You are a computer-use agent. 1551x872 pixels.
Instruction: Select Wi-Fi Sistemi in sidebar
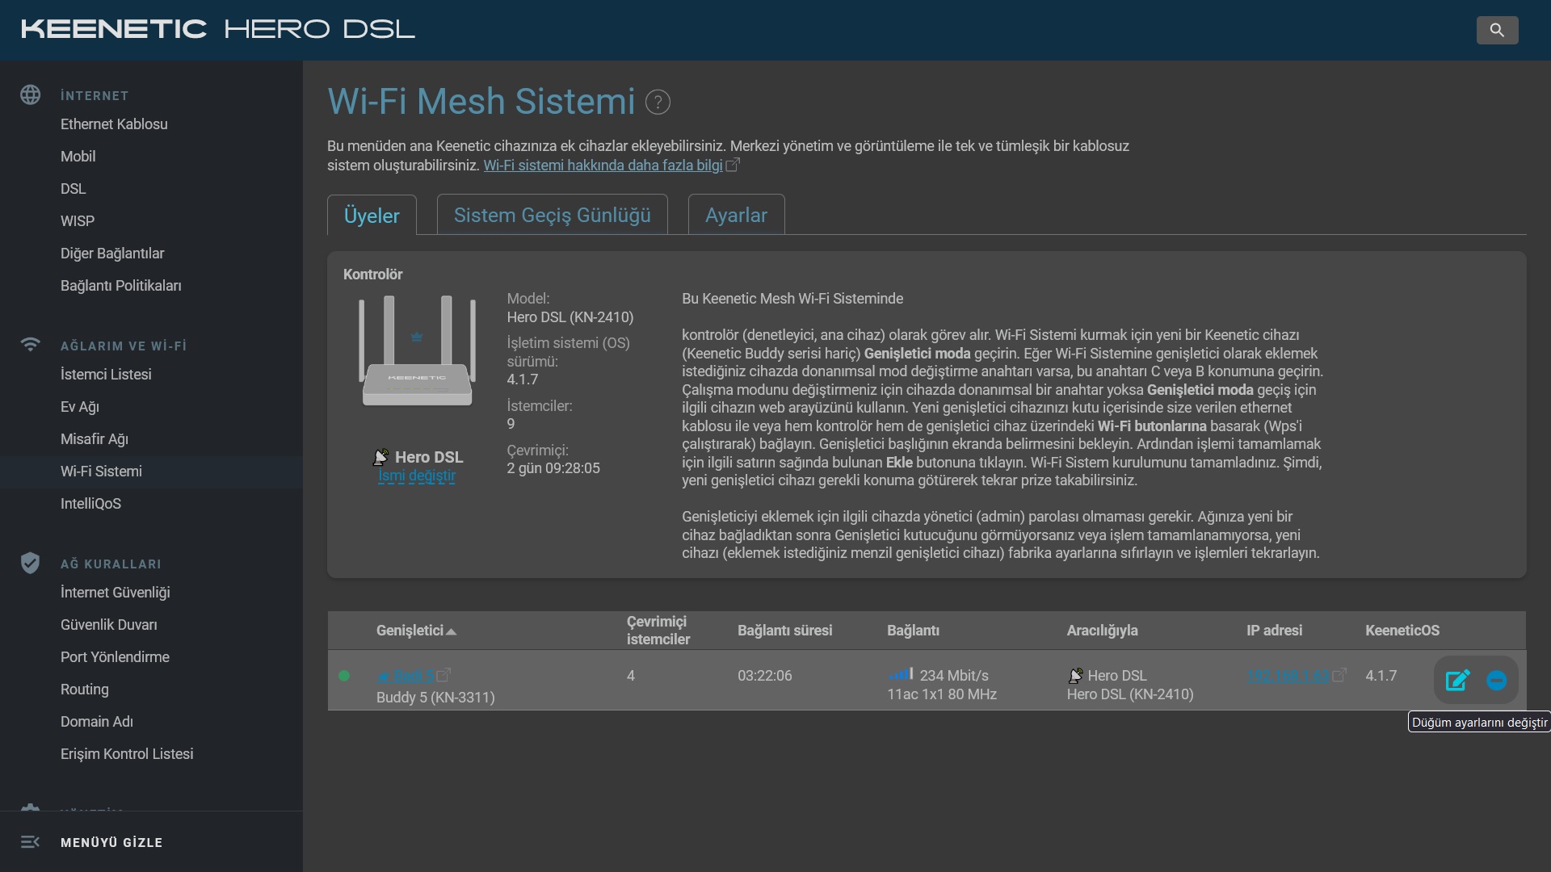[x=101, y=472]
